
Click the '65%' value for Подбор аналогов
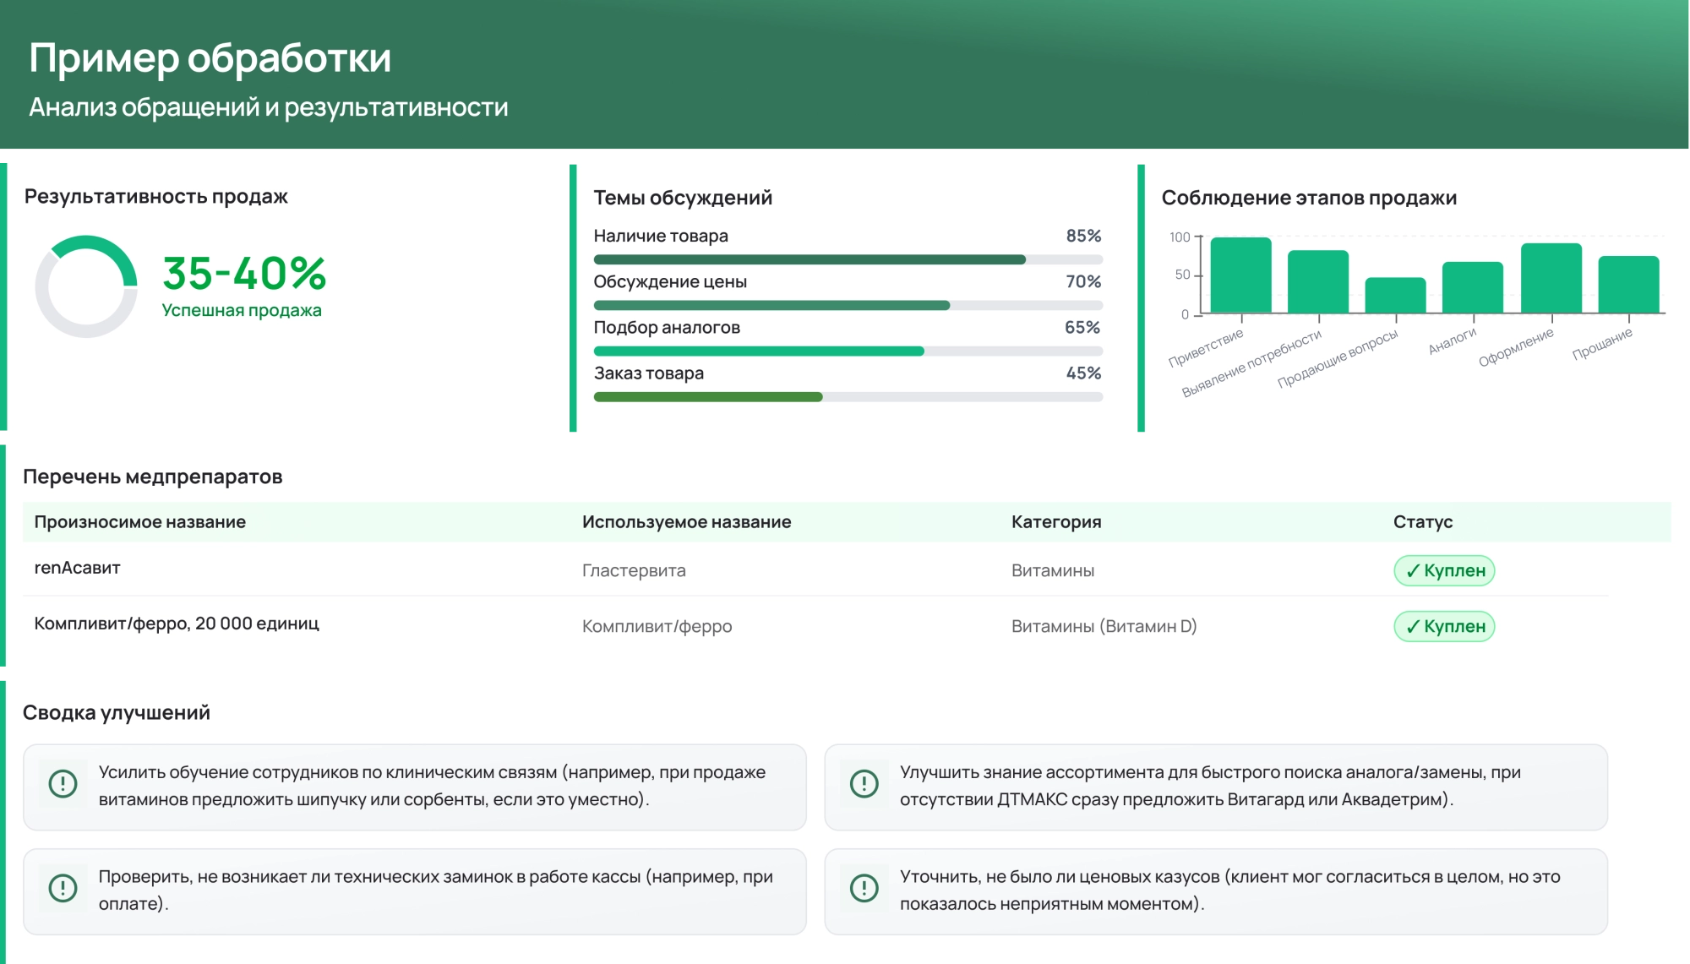pos(1082,328)
